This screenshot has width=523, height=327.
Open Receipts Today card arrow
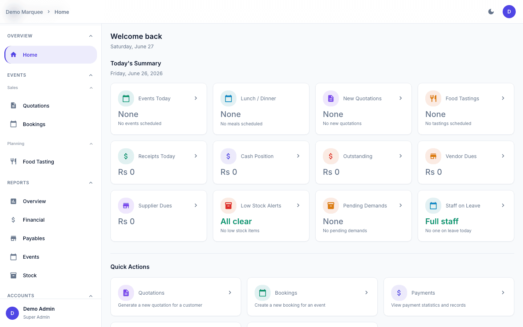click(196, 156)
